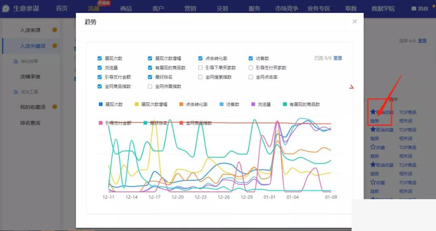
Task: Click the 转化效果 section icon in sidebar
Action: (x=16, y=61)
